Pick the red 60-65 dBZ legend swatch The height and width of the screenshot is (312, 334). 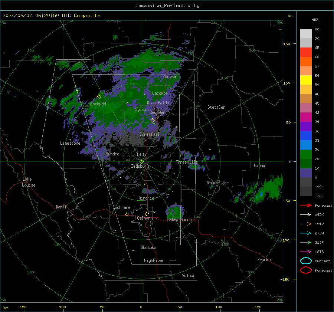tap(306, 52)
